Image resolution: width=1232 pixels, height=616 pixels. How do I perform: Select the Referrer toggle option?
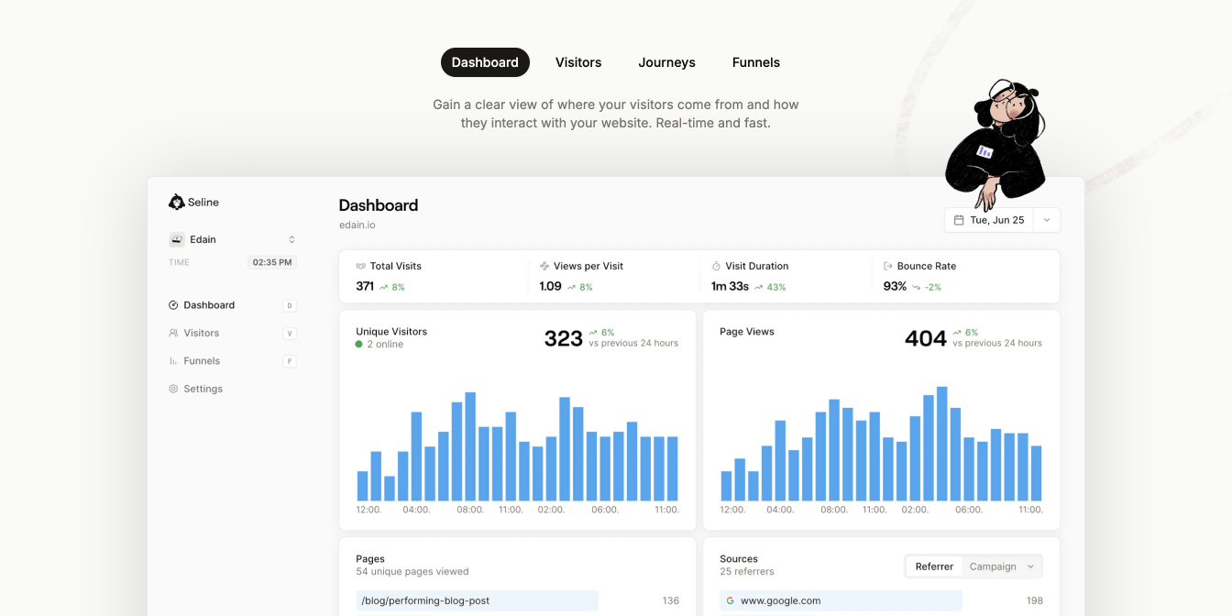pos(934,566)
